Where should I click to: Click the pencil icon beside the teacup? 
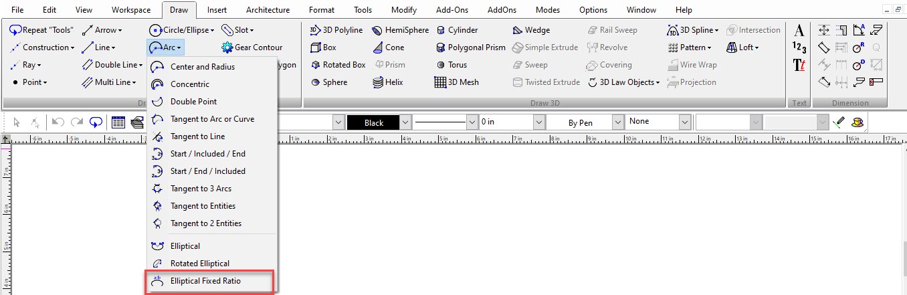coord(840,122)
